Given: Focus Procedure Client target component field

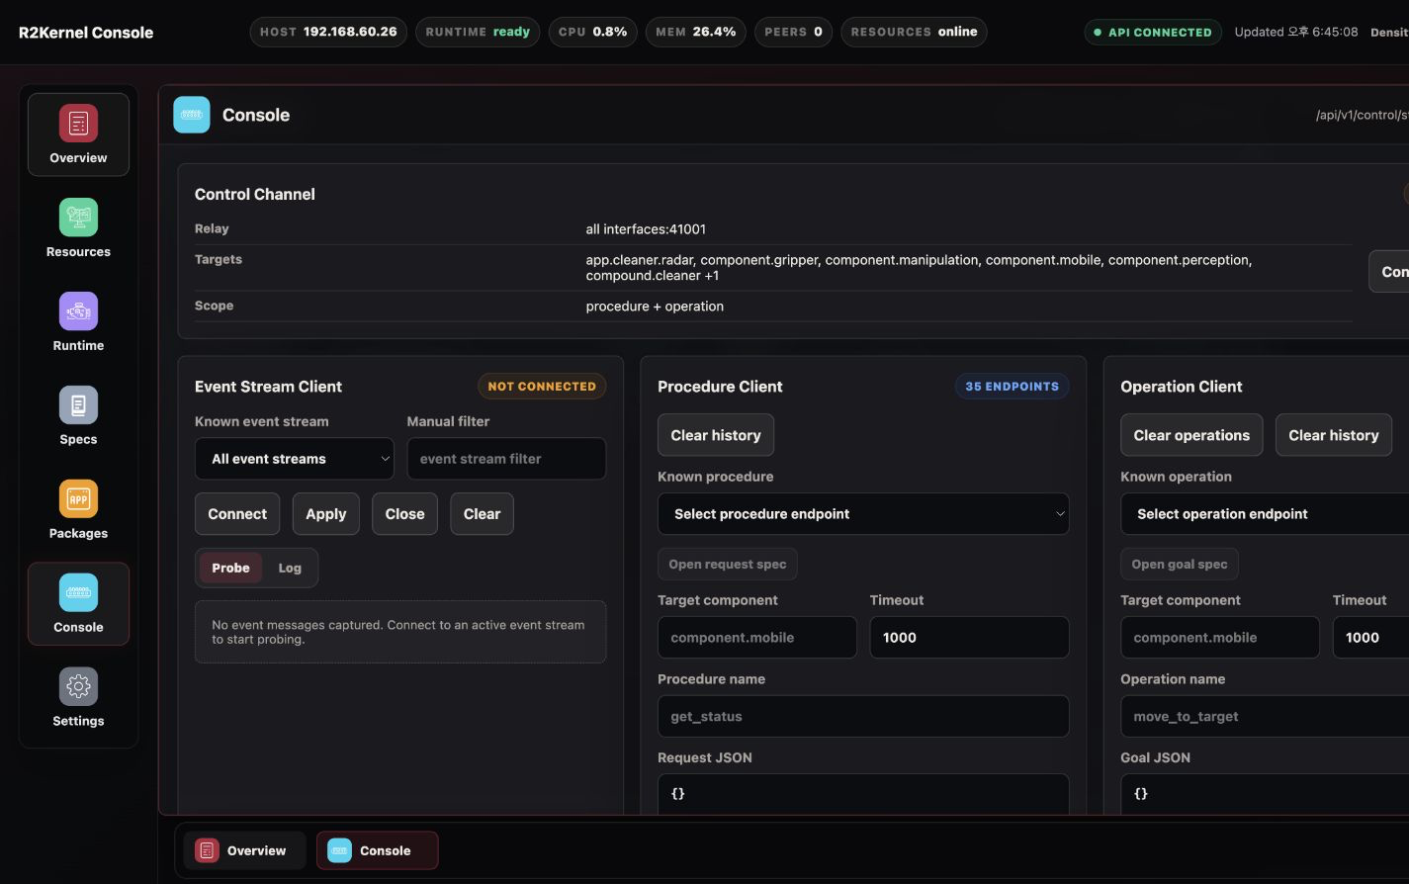Looking at the screenshot, I should (757, 638).
